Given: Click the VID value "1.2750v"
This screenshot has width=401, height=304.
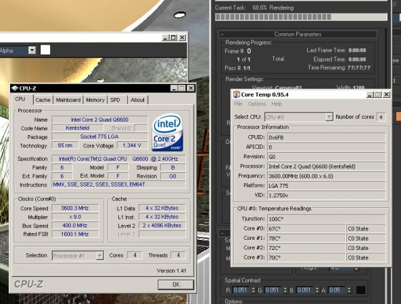Looking at the screenshot, I should coord(327,195).
